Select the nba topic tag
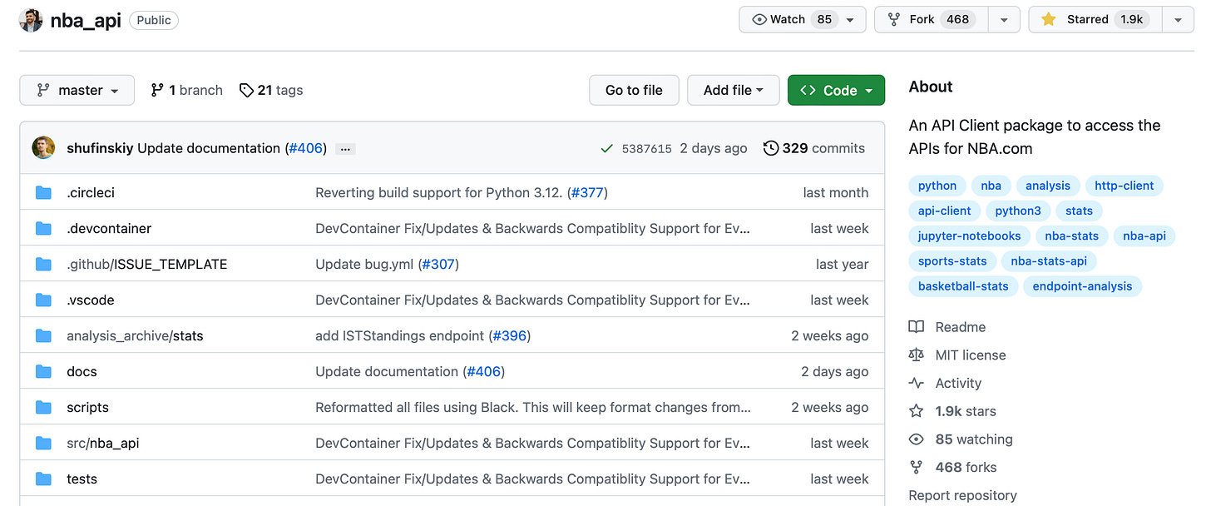 point(991,186)
